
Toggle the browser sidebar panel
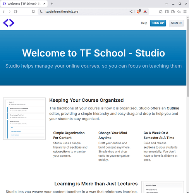tap(167, 12)
